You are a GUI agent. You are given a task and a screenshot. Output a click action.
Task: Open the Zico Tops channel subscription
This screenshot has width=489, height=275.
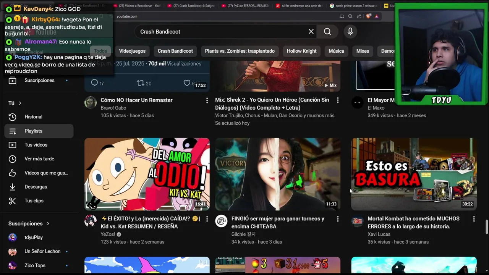39,265
